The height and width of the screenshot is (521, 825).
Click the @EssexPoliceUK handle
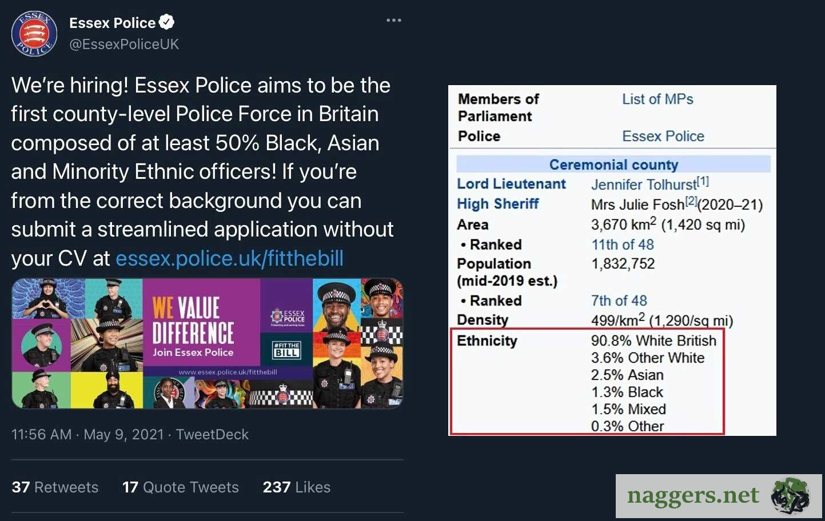(x=124, y=44)
